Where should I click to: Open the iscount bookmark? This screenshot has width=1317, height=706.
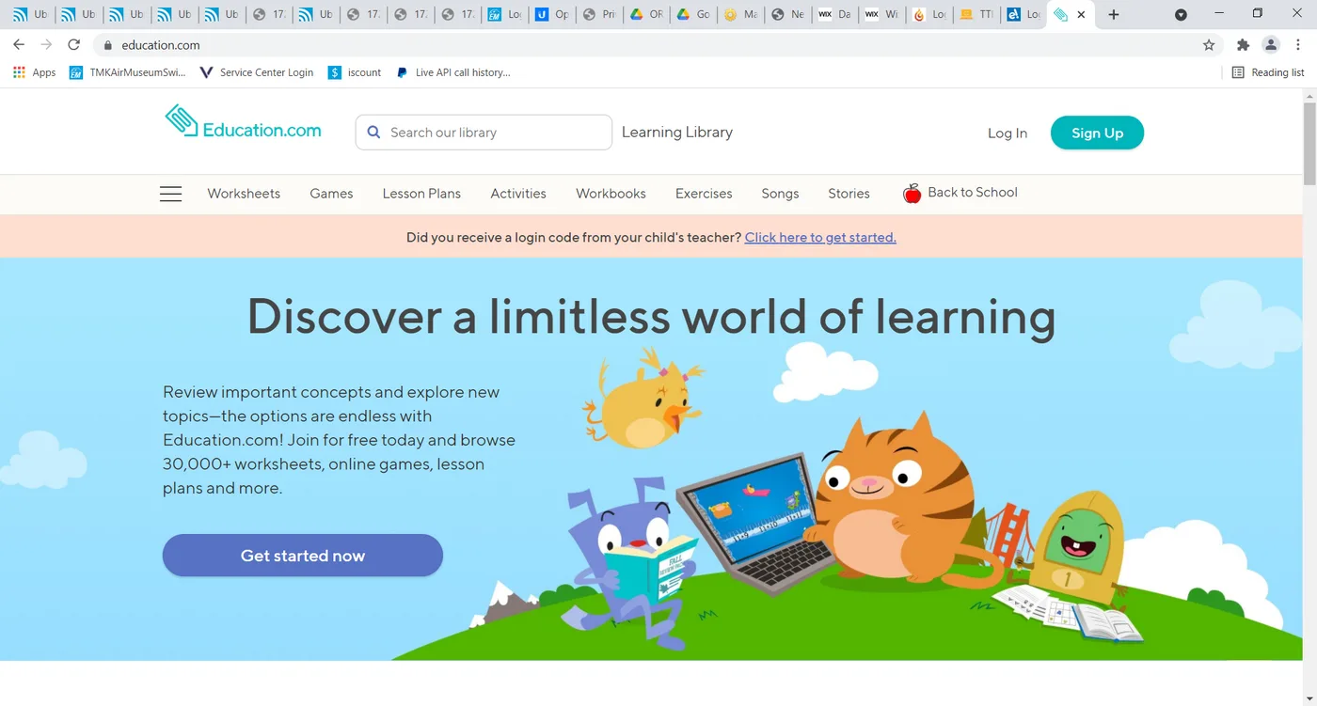(x=355, y=72)
